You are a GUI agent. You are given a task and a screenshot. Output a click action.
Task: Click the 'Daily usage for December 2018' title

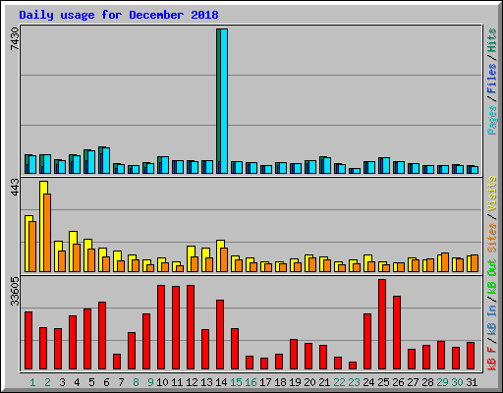(119, 15)
